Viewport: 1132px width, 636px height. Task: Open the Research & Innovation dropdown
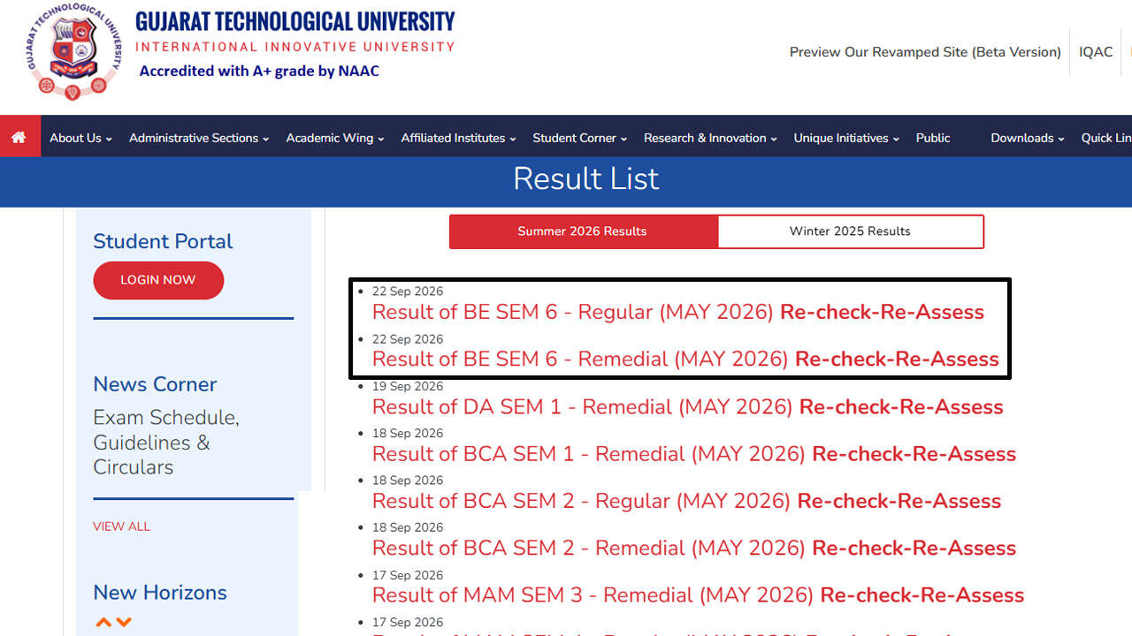[710, 138]
